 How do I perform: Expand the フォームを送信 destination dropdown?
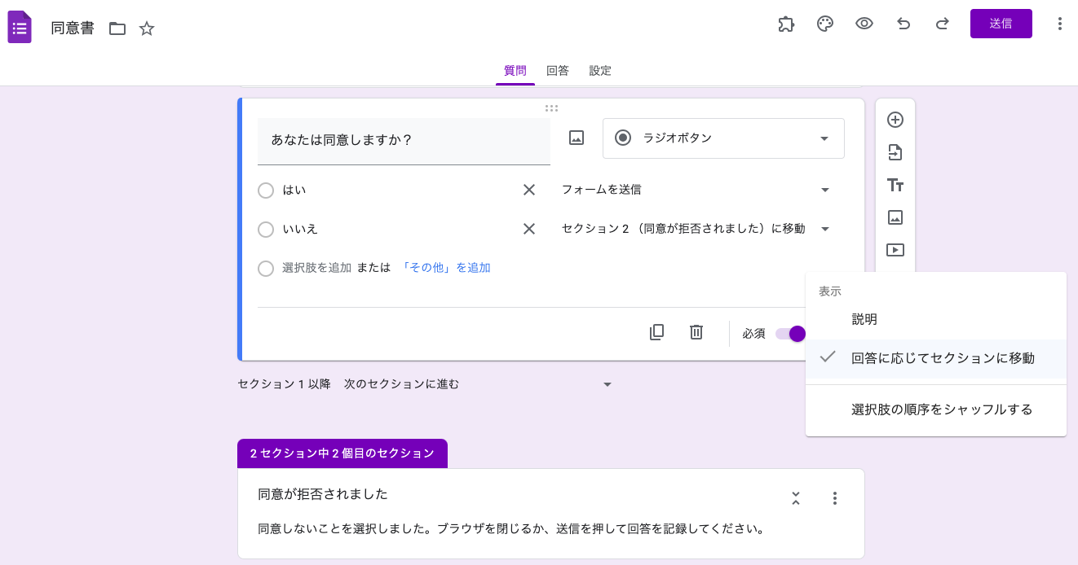pyautogui.click(x=696, y=190)
